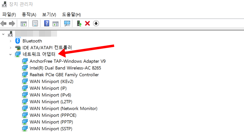Viewport: 244px width, 133px height.
Task: Click the WAN Miniport (Network Monitor) icon
Action: tap(25, 108)
